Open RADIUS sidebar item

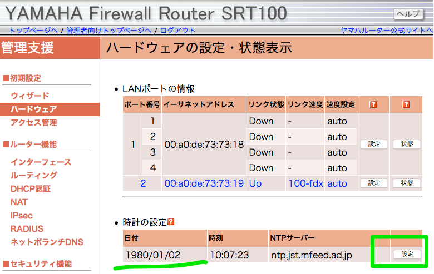coord(27,228)
